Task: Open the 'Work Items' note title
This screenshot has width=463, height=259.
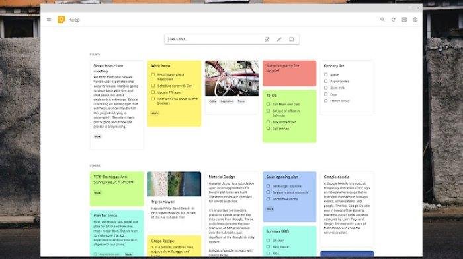Action: point(161,66)
